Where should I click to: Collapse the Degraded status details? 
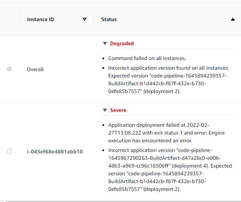tap(105, 43)
